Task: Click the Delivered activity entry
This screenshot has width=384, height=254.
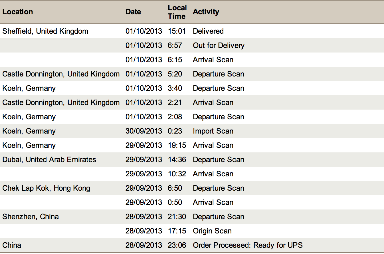Action: [208, 31]
